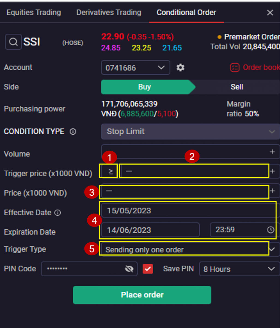The width and height of the screenshot is (280, 328).
Task: Click the Effective Date info icon
Action: click(58, 213)
